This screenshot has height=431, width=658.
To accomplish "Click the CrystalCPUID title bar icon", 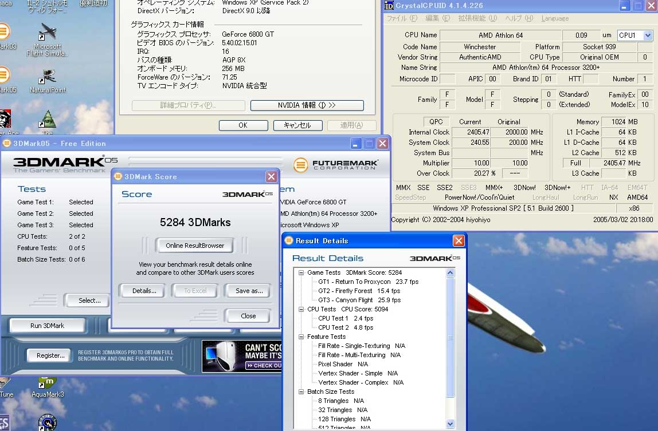I will tap(389, 6).
